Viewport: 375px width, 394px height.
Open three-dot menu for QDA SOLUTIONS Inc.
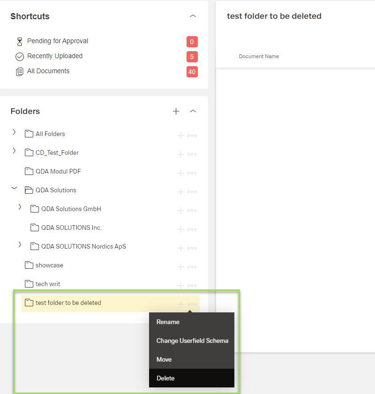(x=192, y=229)
